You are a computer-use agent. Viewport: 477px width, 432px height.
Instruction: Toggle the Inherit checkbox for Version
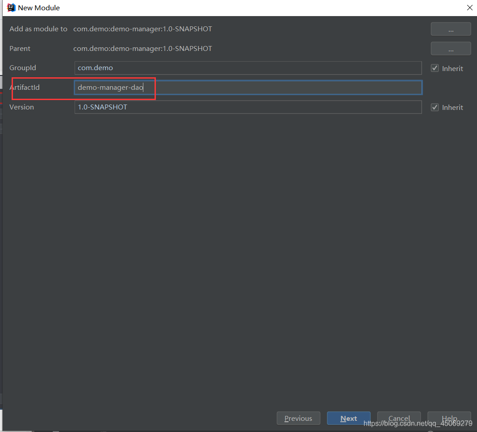(x=435, y=107)
